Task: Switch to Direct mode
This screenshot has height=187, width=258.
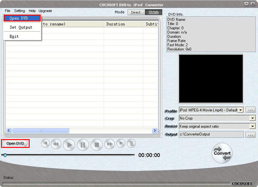Action: pos(136,12)
